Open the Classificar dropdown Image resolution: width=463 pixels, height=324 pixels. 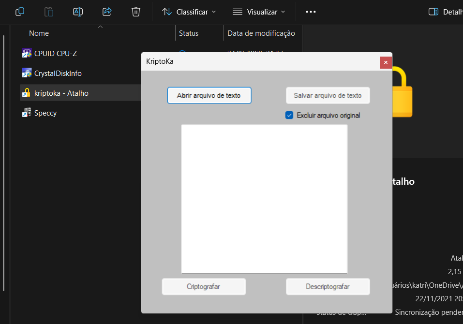coord(189,12)
